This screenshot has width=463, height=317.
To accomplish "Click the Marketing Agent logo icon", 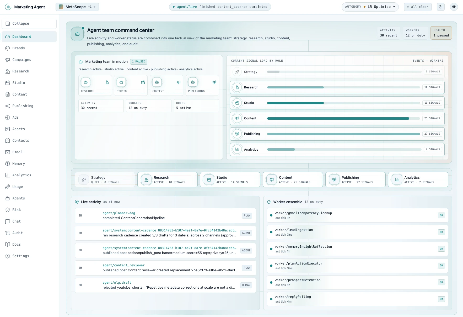I will tap(8, 7).
